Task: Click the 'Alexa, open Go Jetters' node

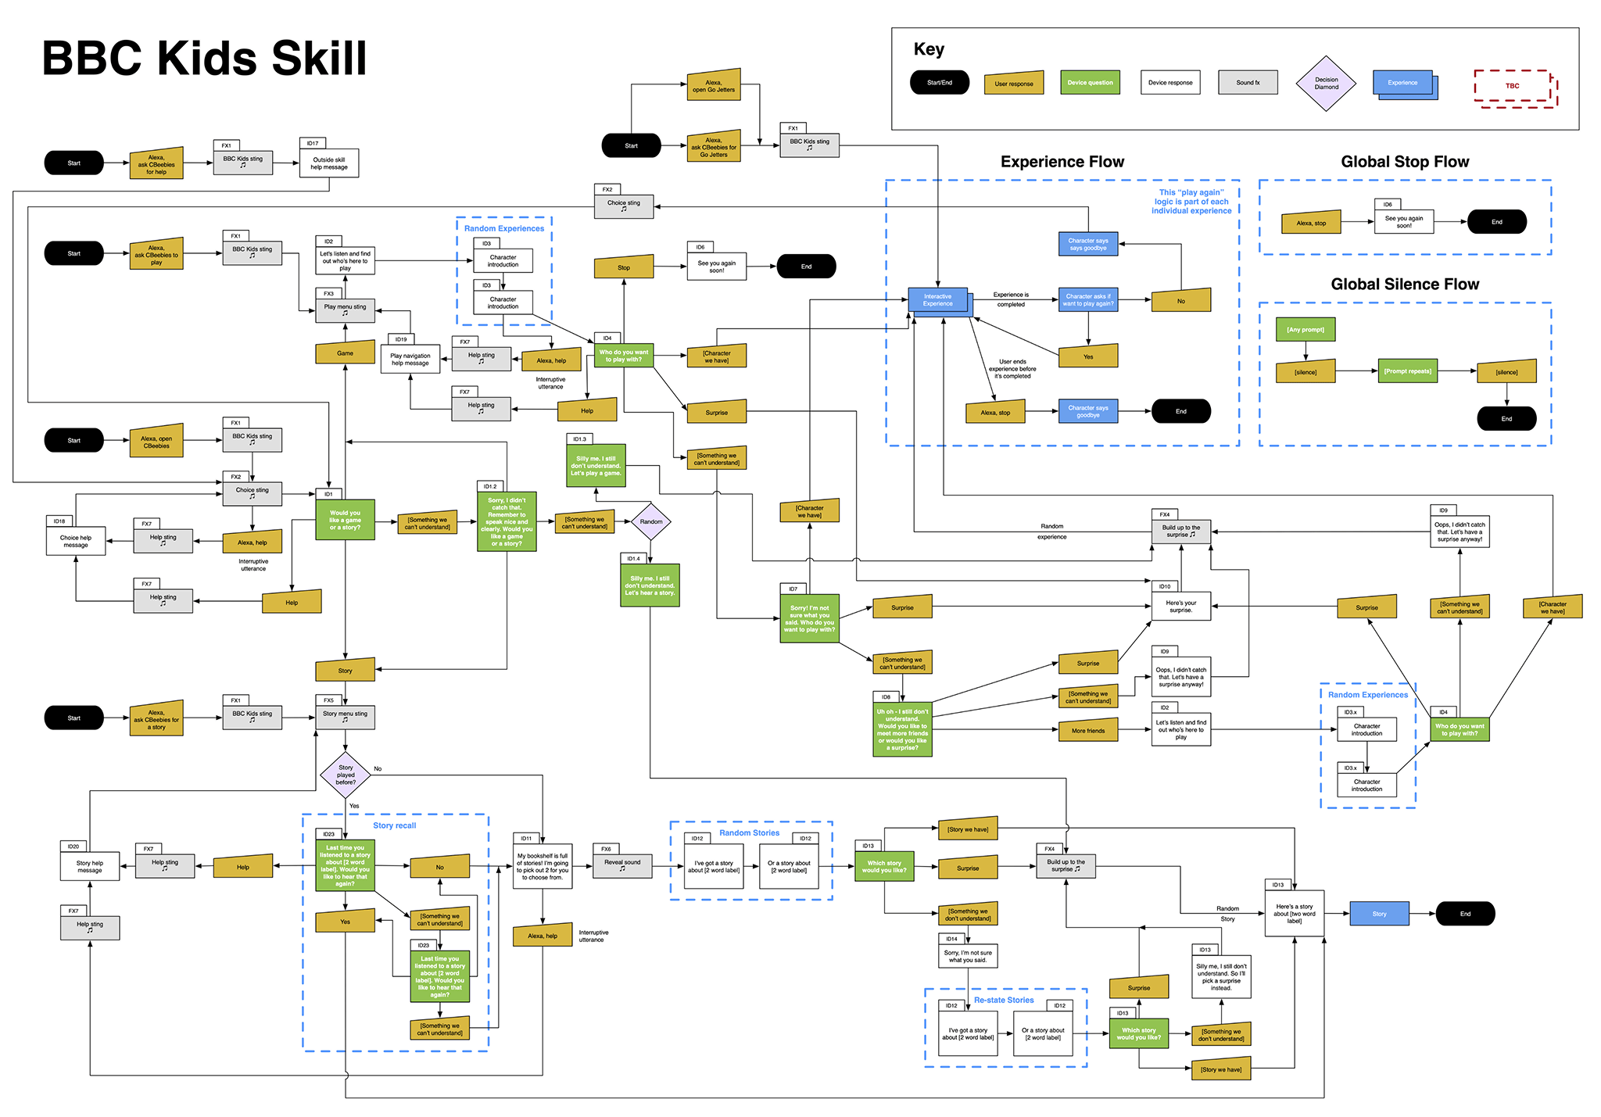Action: [x=714, y=86]
